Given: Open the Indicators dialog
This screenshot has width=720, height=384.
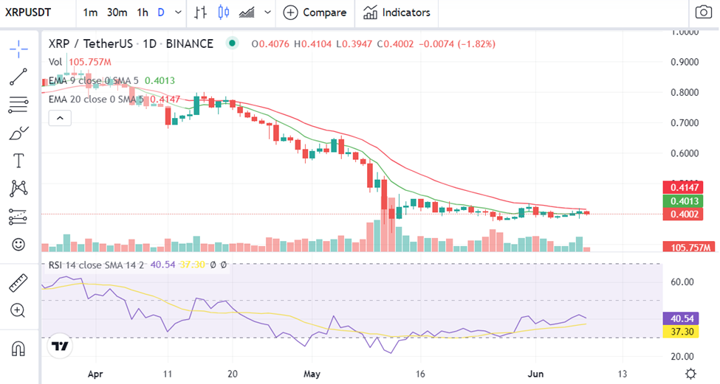Looking at the screenshot, I should tap(397, 13).
